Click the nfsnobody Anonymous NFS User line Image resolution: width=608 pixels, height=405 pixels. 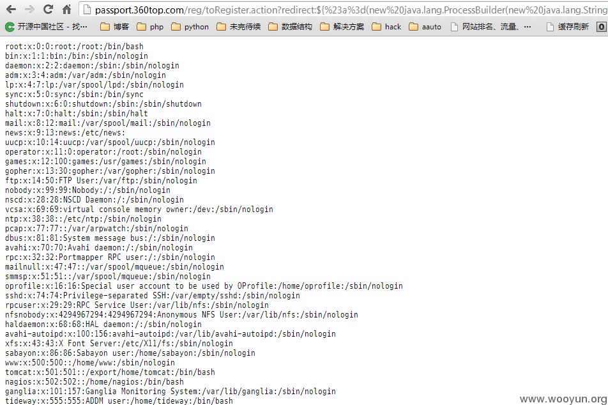(x=181, y=315)
